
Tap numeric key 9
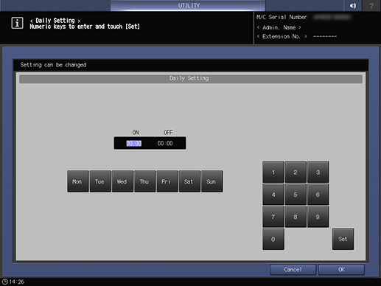318,217
